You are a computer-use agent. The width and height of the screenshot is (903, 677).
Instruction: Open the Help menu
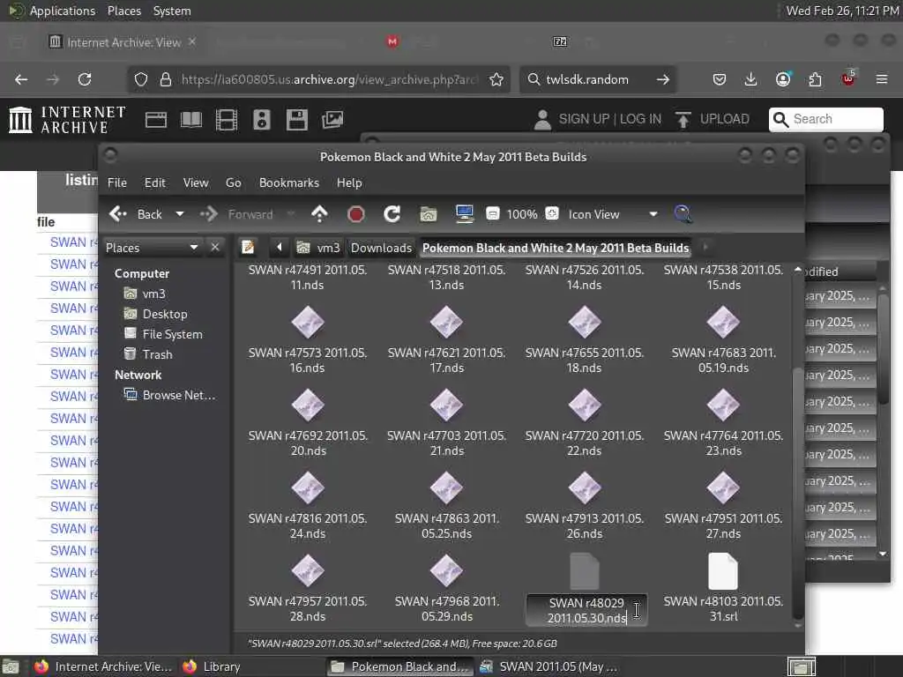(x=349, y=182)
